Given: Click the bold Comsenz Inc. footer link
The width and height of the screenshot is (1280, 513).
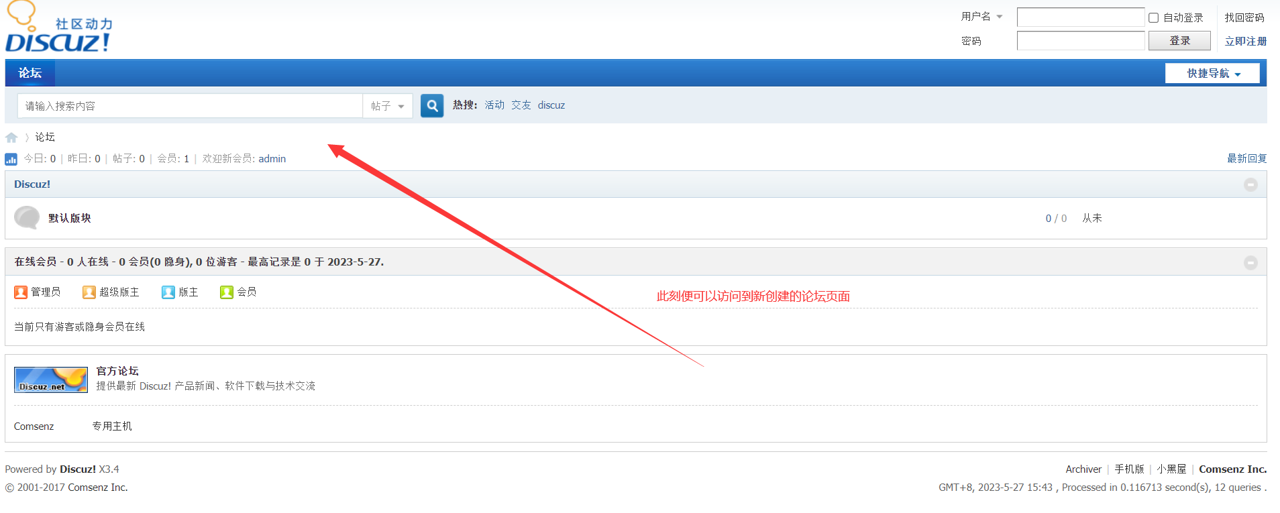Looking at the screenshot, I should click(1233, 469).
